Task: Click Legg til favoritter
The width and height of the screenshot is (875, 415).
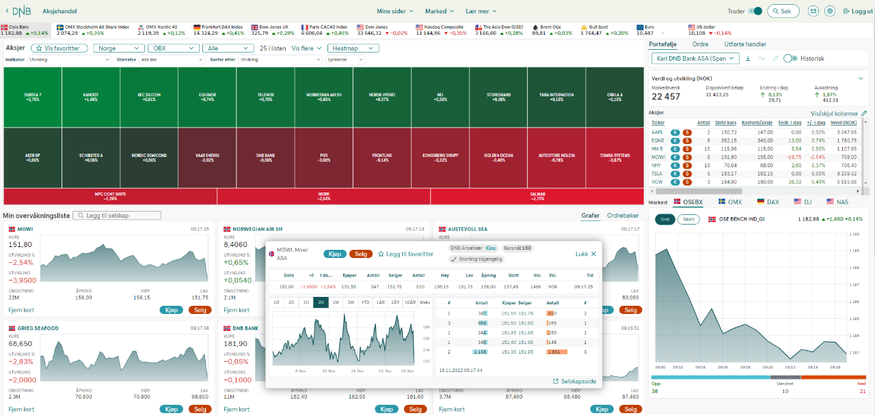Action: point(405,254)
